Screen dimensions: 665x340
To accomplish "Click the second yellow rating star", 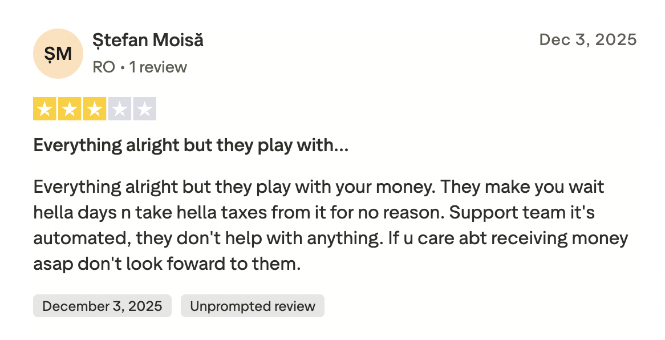I will point(70,109).
